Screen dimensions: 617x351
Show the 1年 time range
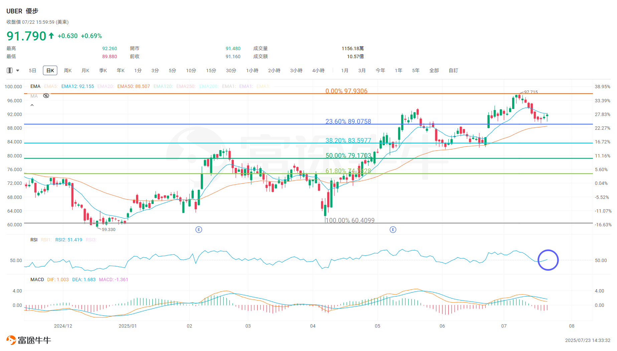pos(398,71)
